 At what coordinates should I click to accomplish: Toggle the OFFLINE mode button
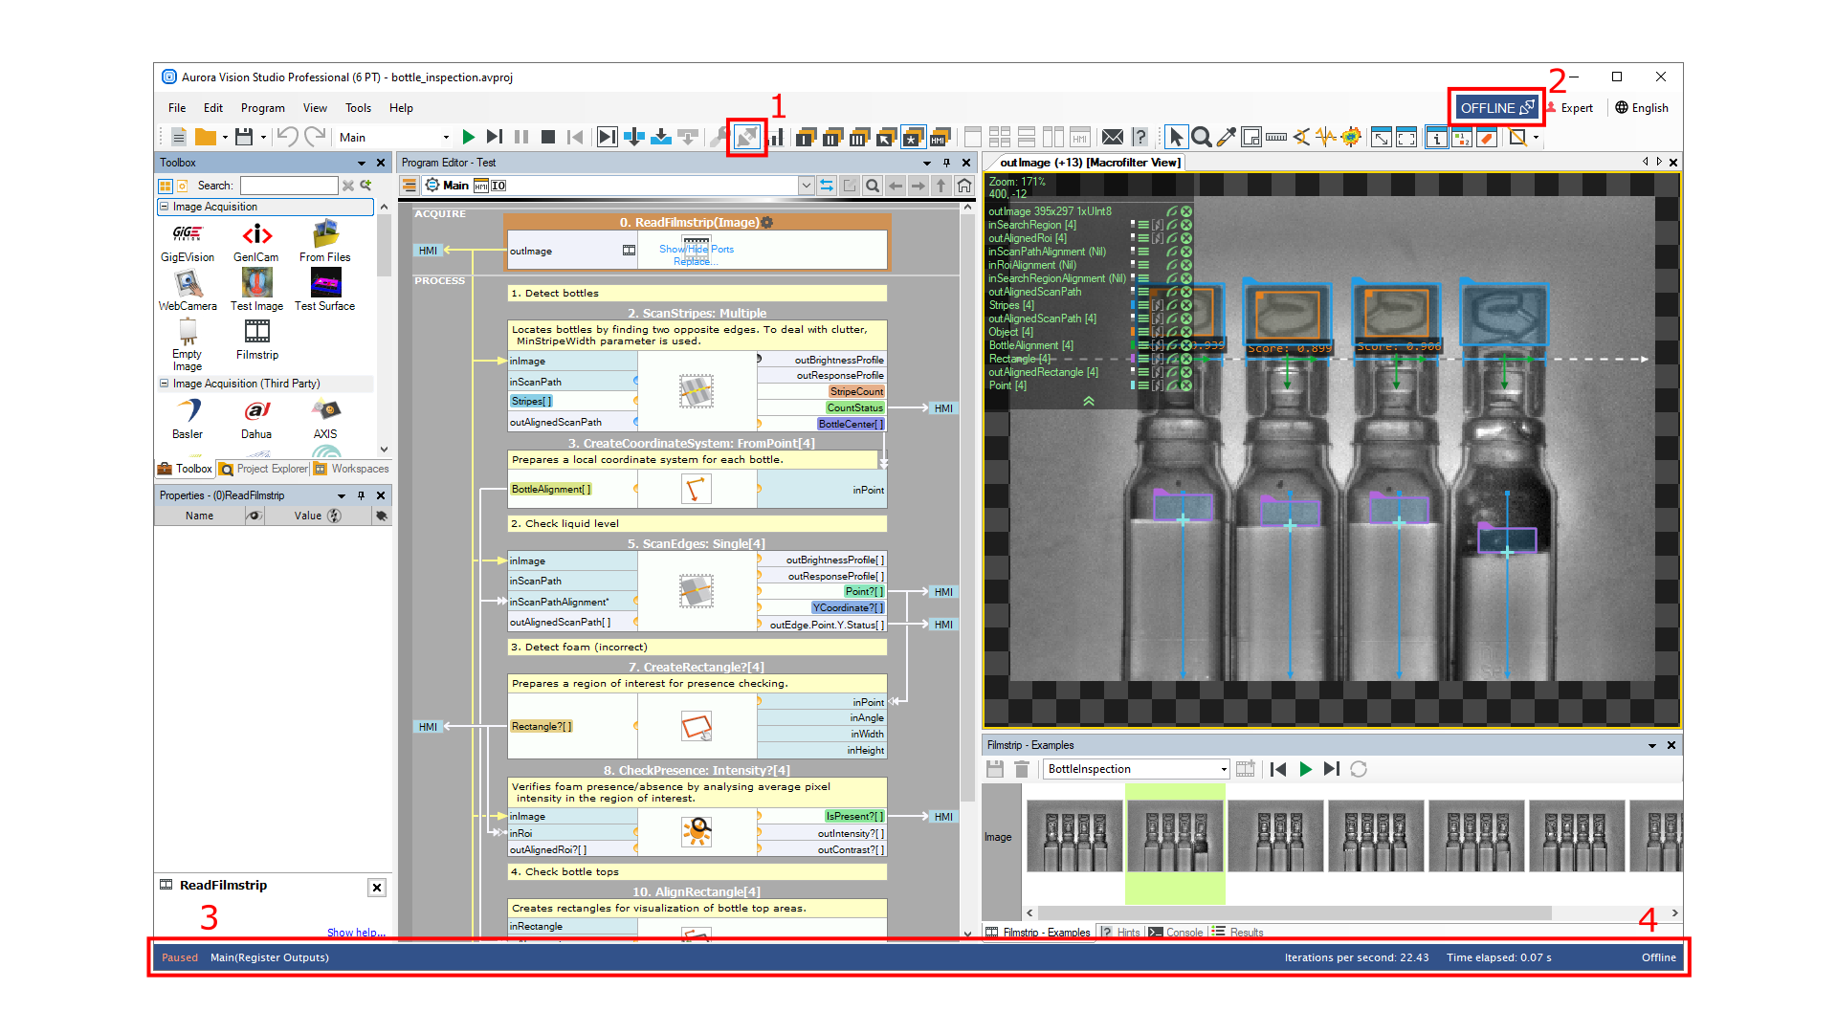1496,107
